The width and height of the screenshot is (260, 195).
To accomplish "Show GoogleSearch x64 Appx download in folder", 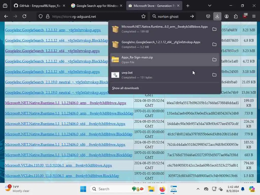I will pyautogui.click(x=214, y=44).
